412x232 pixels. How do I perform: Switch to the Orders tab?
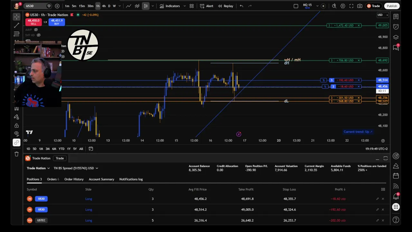pyautogui.click(x=53, y=179)
